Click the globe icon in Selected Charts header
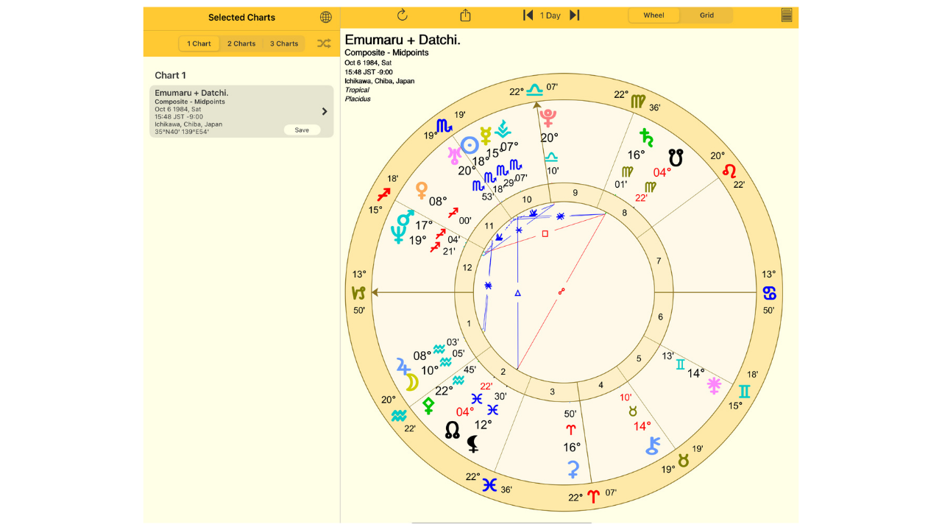Screen dimensions: 942x530 click(326, 17)
